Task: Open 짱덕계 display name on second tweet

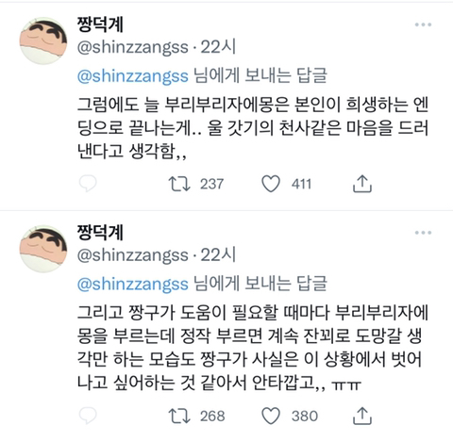Action: 100,232
